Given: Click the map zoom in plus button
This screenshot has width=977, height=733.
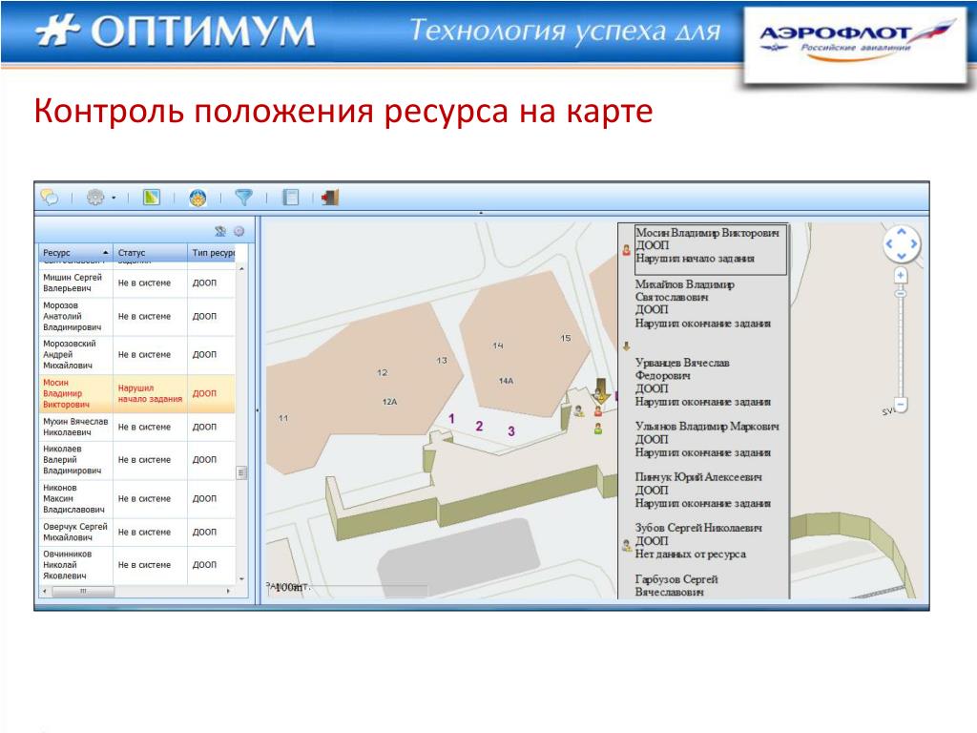Looking at the screenshot, I should tap(900, 275).
